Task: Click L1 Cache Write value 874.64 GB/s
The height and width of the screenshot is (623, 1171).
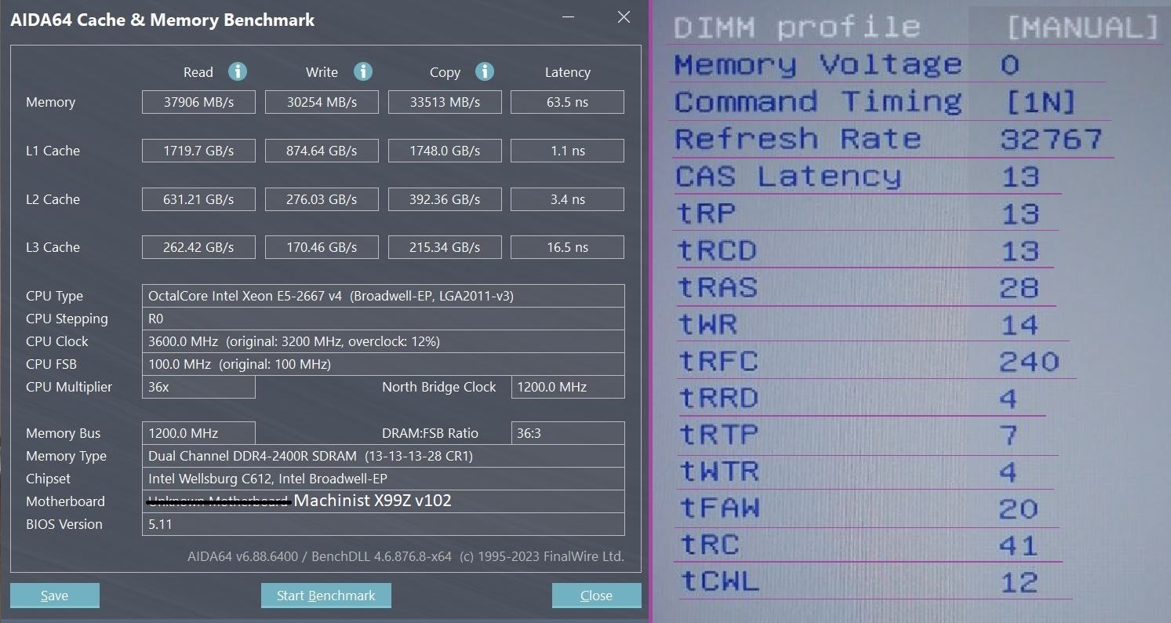Action: click(322, 151)
